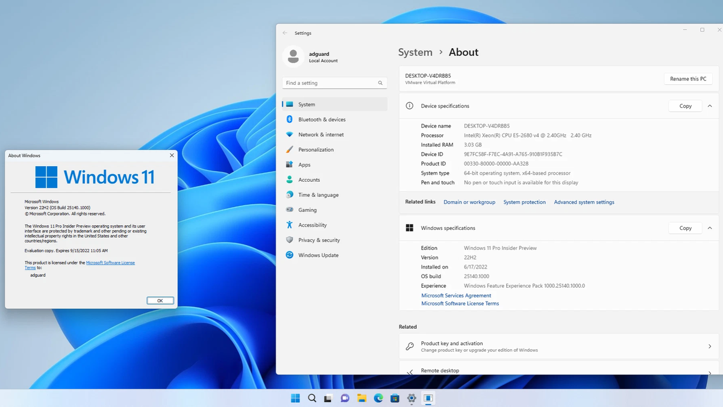Open Chat app on taskbar
This screenshot has width=723, height=407.
(x=345, y=398)
